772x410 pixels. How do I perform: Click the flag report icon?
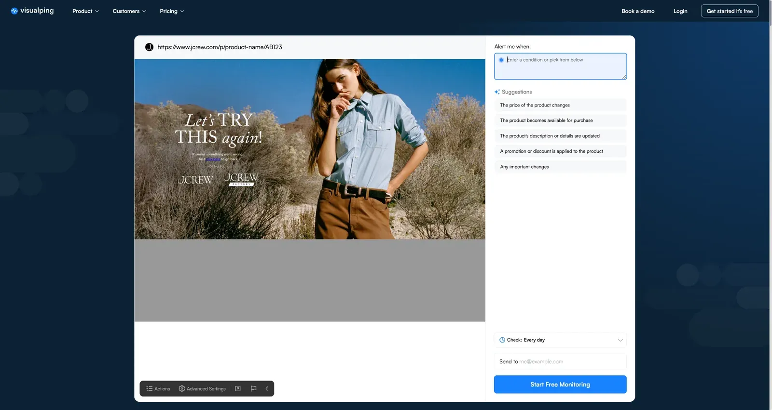253,389
